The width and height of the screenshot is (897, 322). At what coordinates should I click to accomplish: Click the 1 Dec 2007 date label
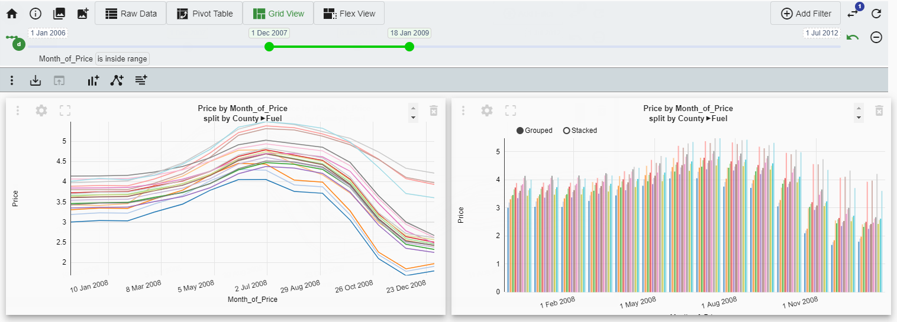point(269,33)
